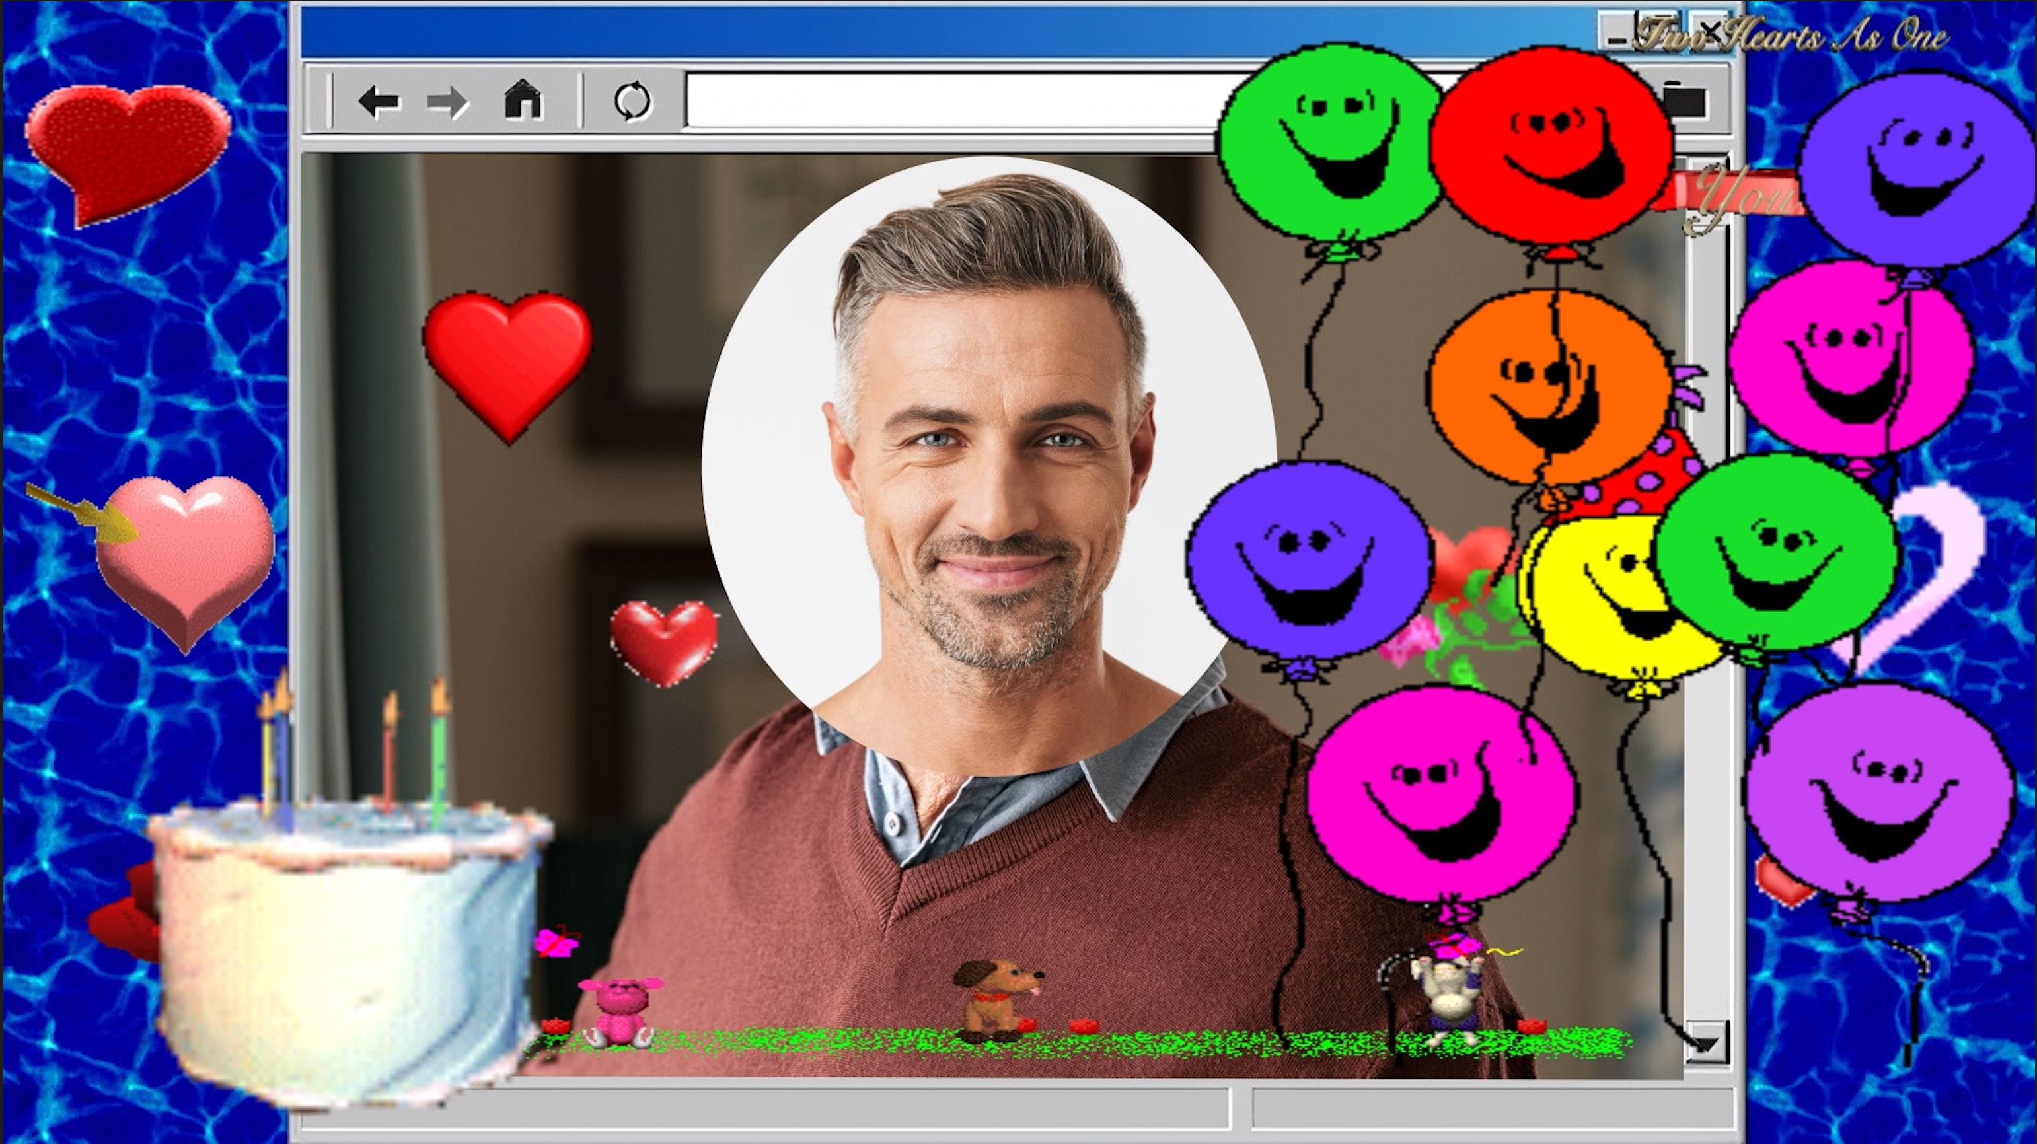Screen dimensions: 2037x1144
Task: Go to the home page icon
Action: tap(523, 100)
